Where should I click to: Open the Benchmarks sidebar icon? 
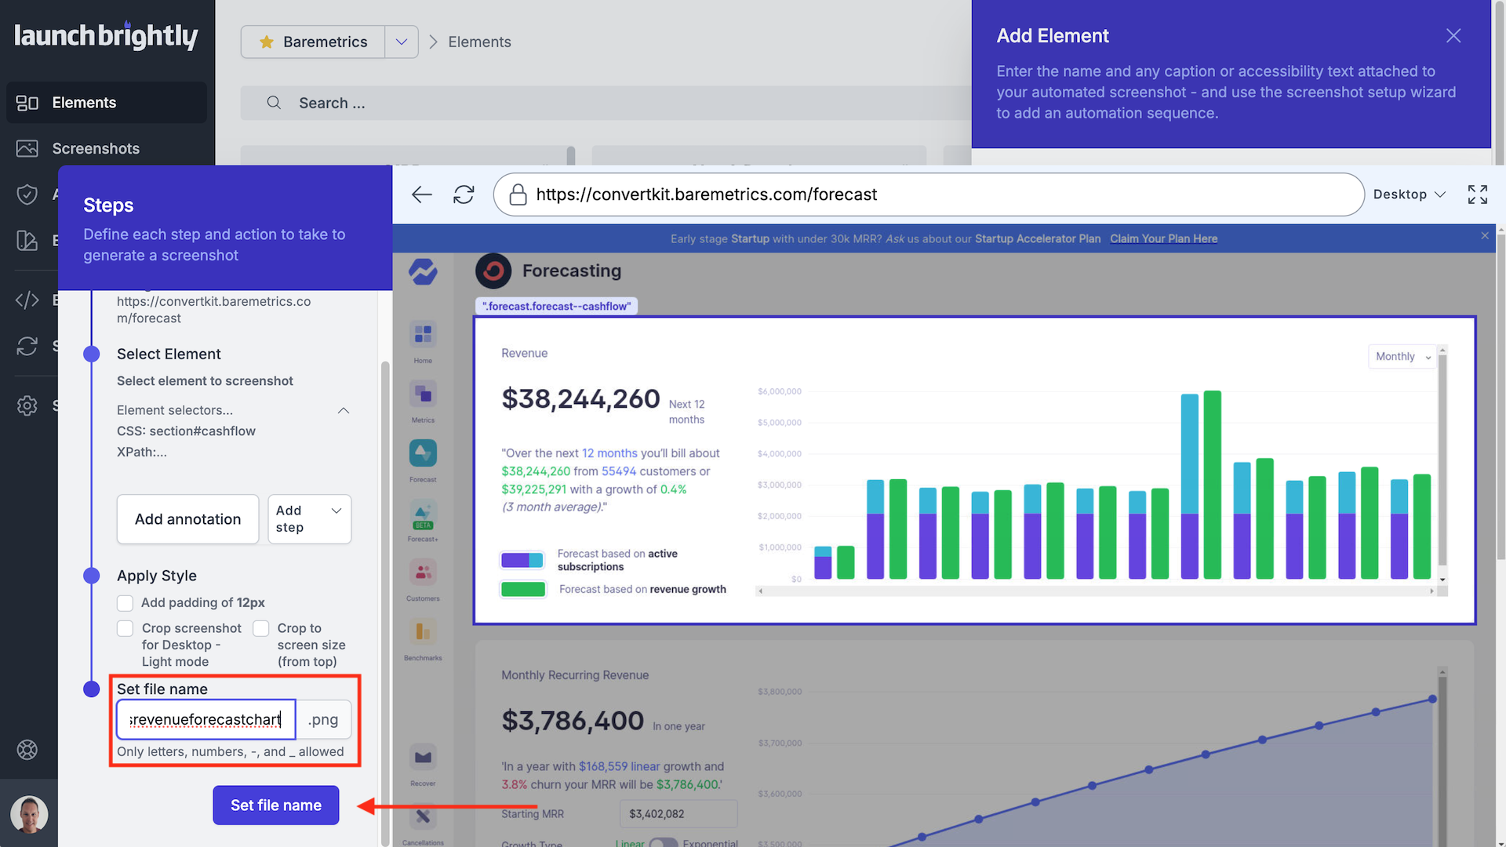[423, 632]
